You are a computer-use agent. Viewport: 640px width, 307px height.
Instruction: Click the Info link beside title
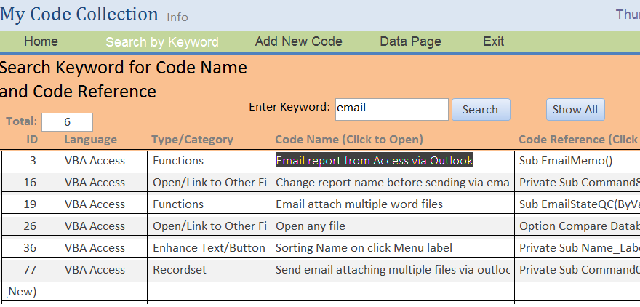[177, 17]
